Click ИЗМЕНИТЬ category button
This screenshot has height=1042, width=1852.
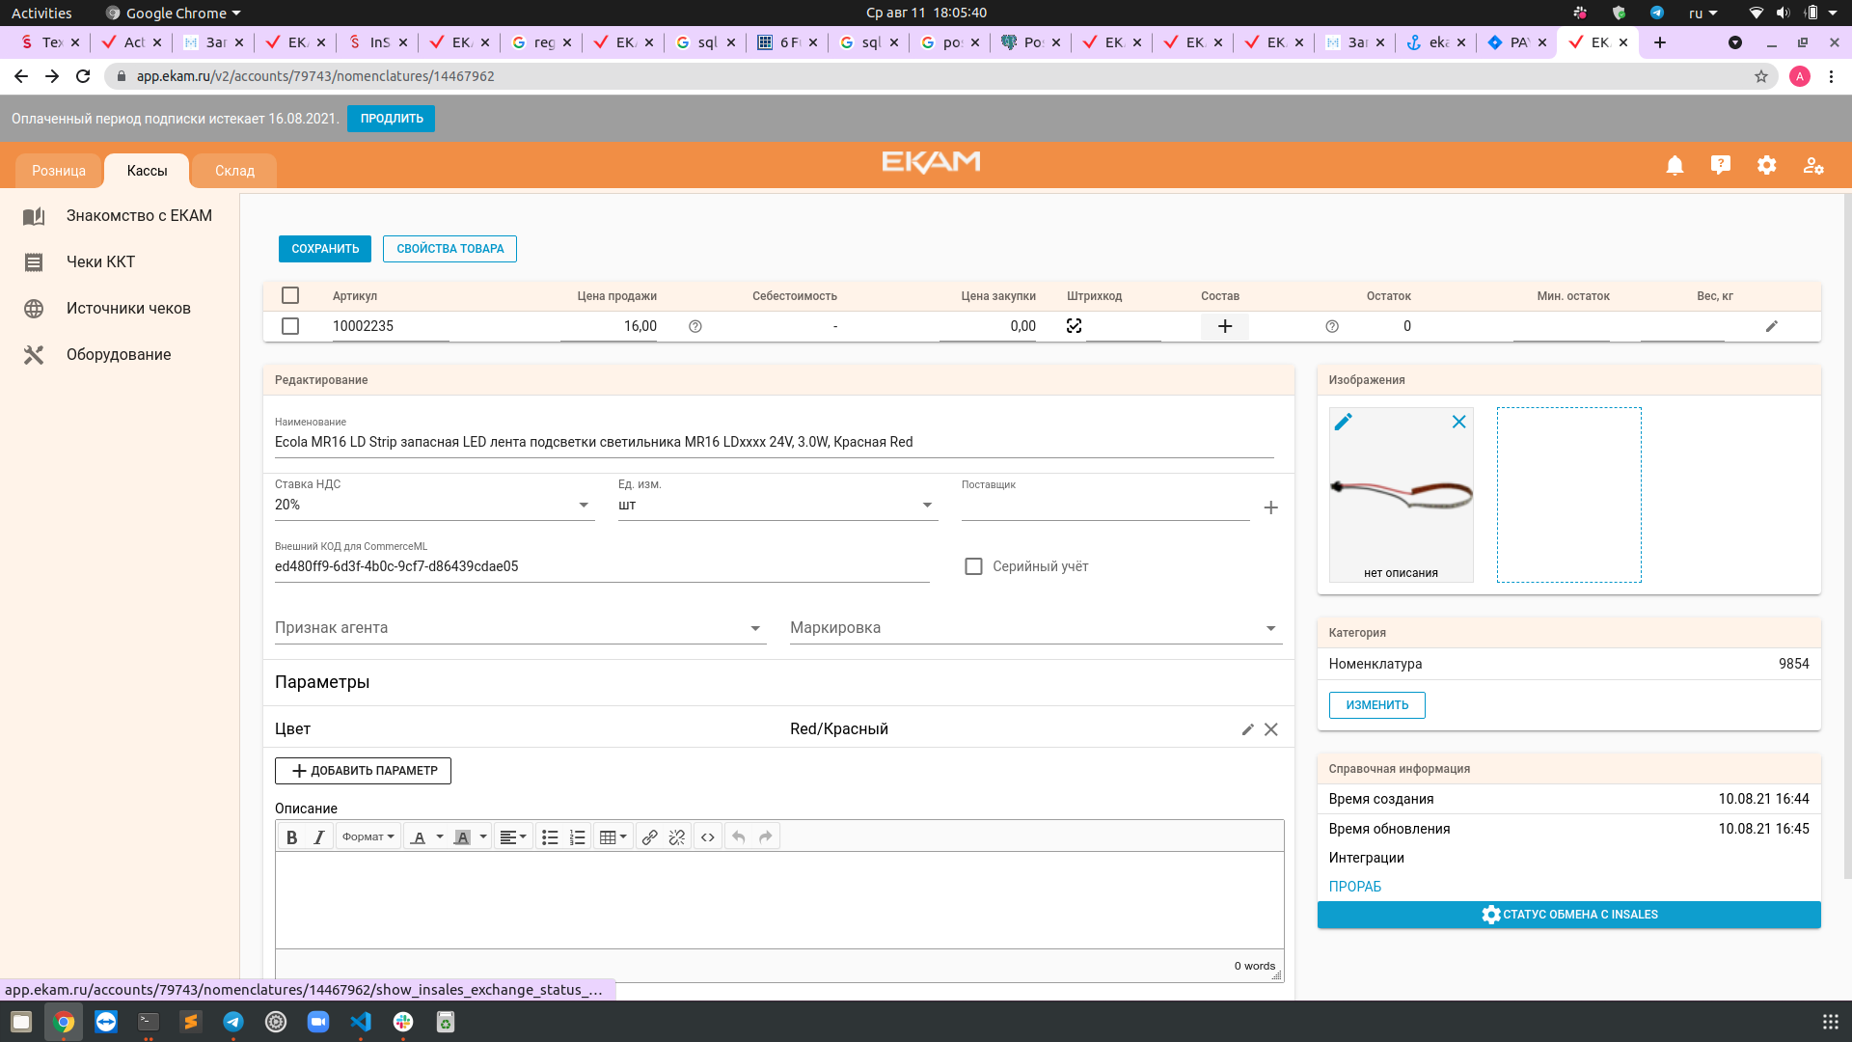pos(1376,705)
